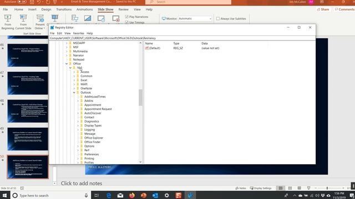Open Firefox from the taskbar

132,195
